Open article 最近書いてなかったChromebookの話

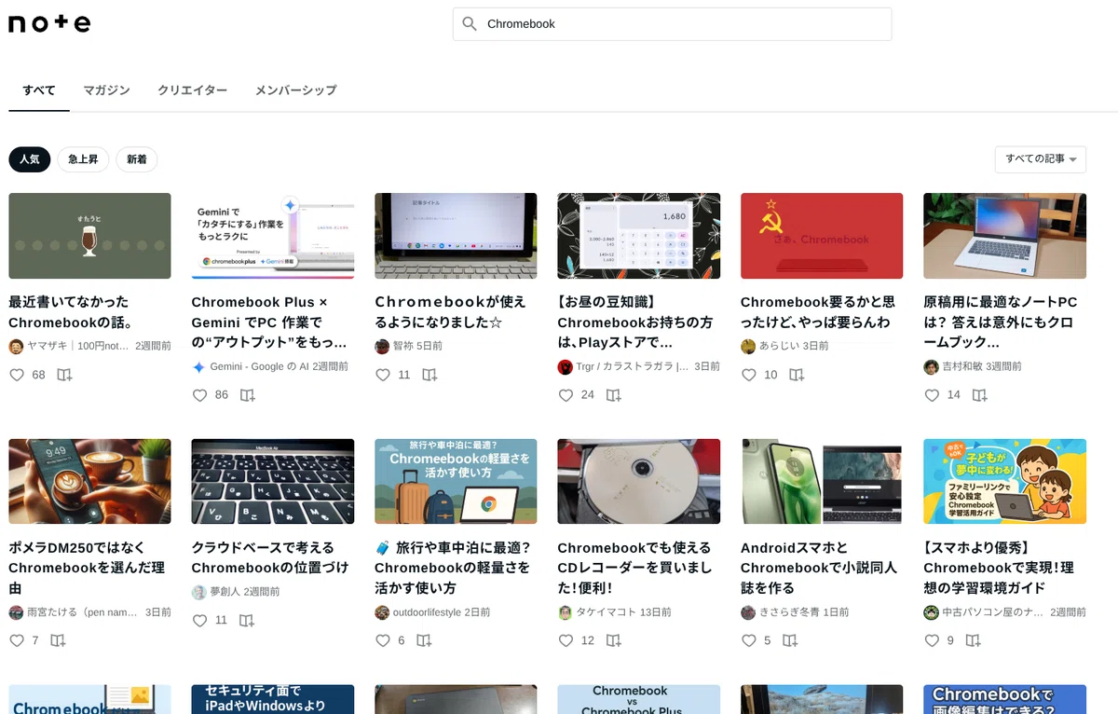click(71, 312)
